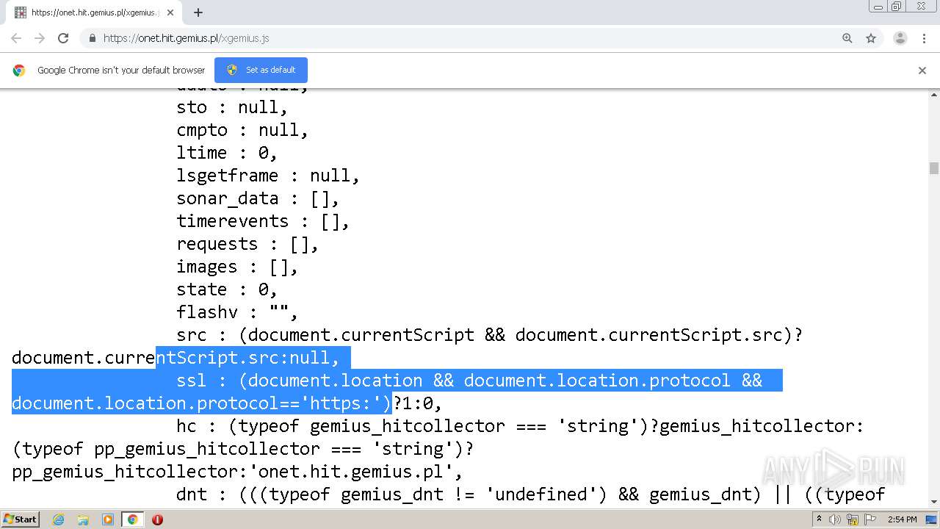The width and height of the screenshot is (940, 529).
Task: Click the 'dnt : (((typeof gemius_dnt' line
Action: (530, 494)
